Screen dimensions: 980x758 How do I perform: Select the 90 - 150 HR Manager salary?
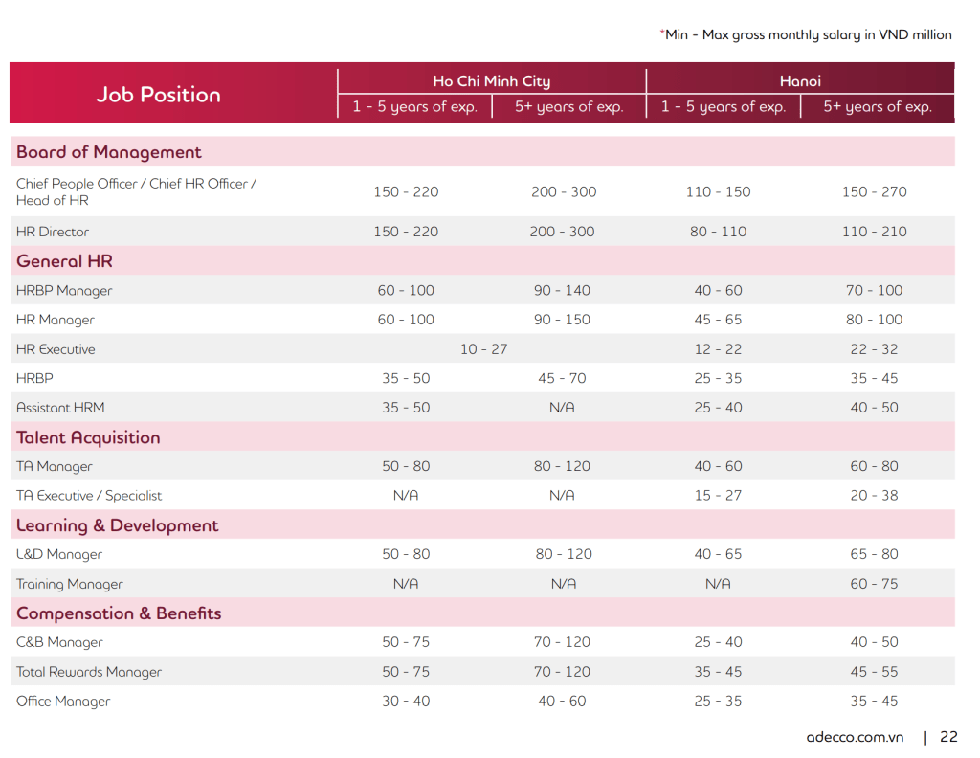(562, 320)
